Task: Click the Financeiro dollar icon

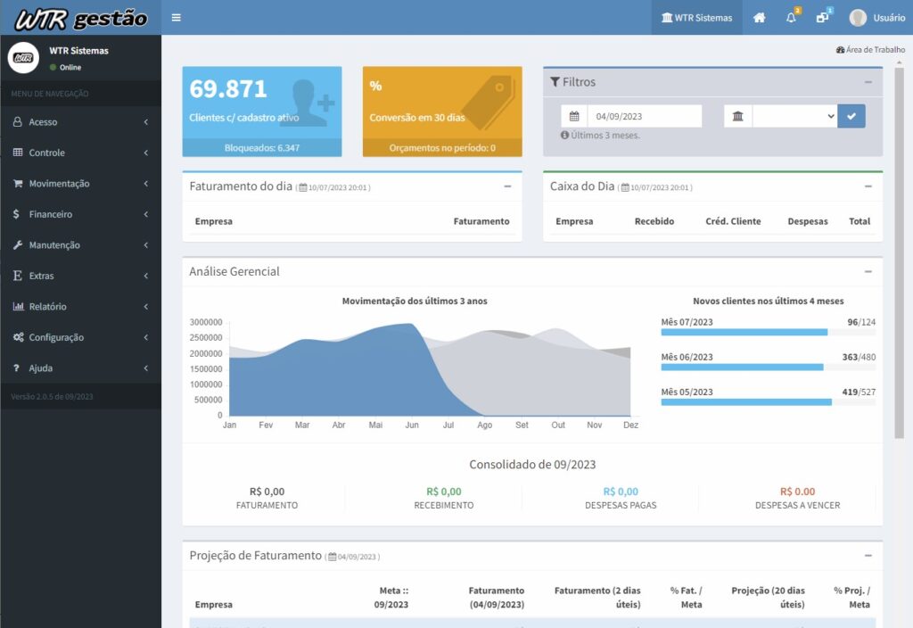Action: click(x=16, y=214)
